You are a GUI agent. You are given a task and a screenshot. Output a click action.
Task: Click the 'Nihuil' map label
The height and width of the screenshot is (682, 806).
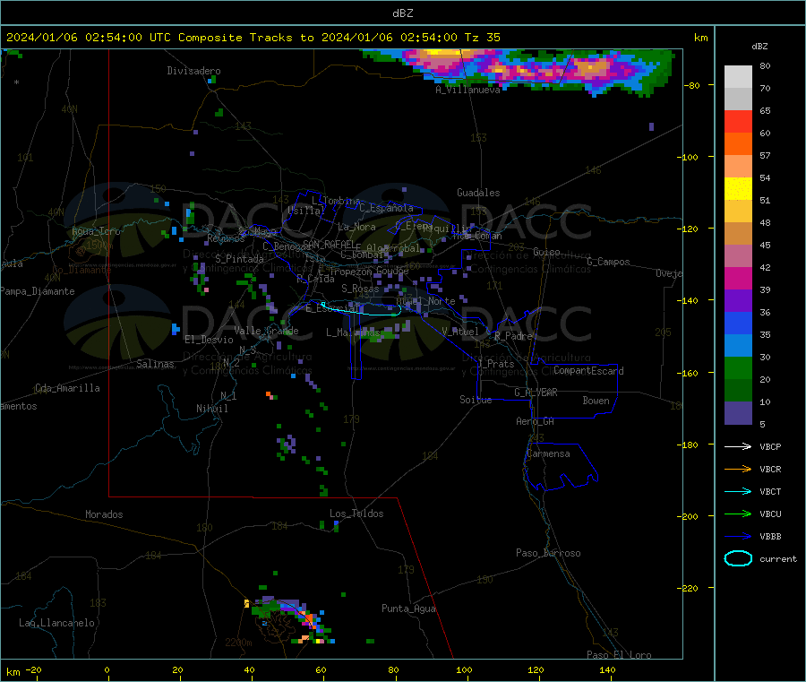[211, 409]
